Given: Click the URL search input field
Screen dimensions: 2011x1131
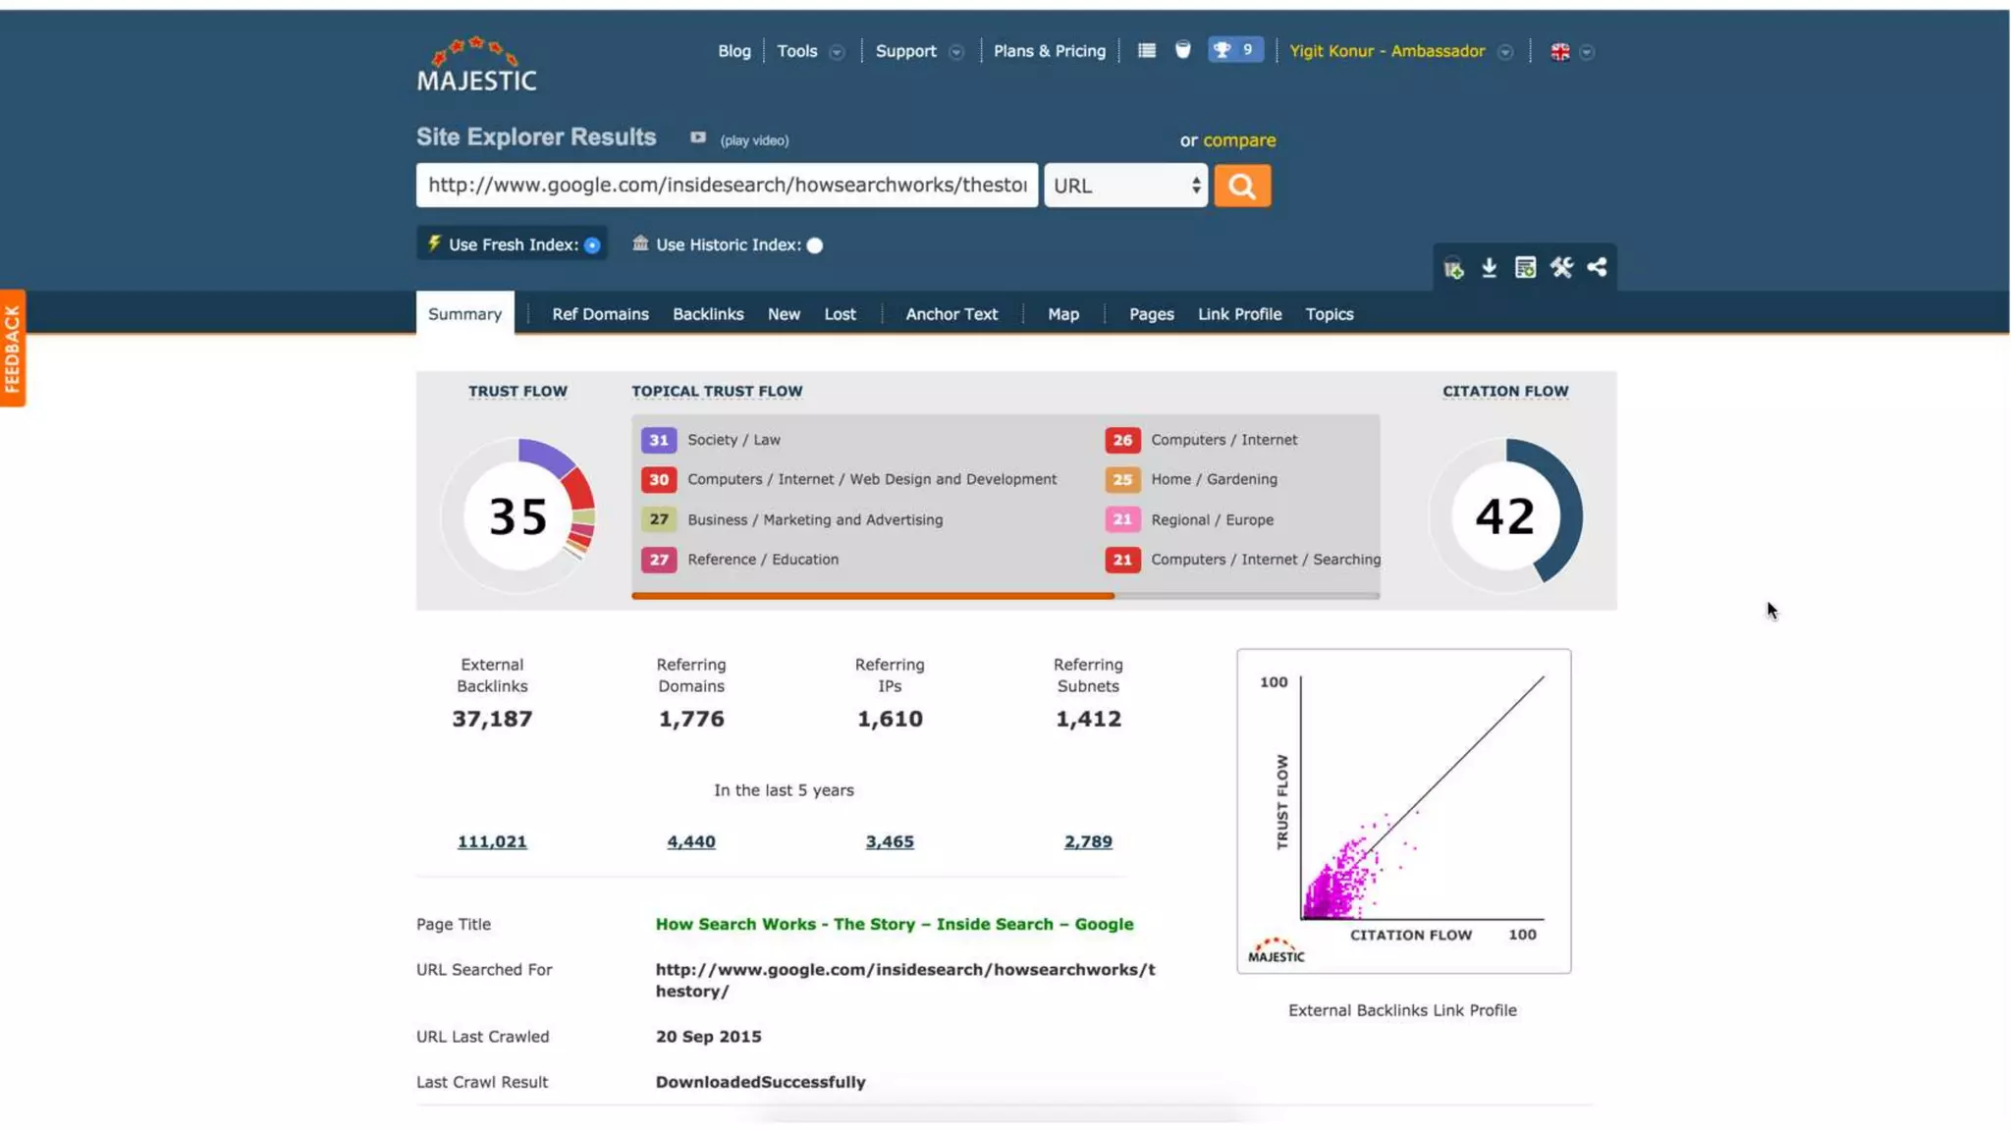Looking at the screenshot, I should (x=727, y=186).
